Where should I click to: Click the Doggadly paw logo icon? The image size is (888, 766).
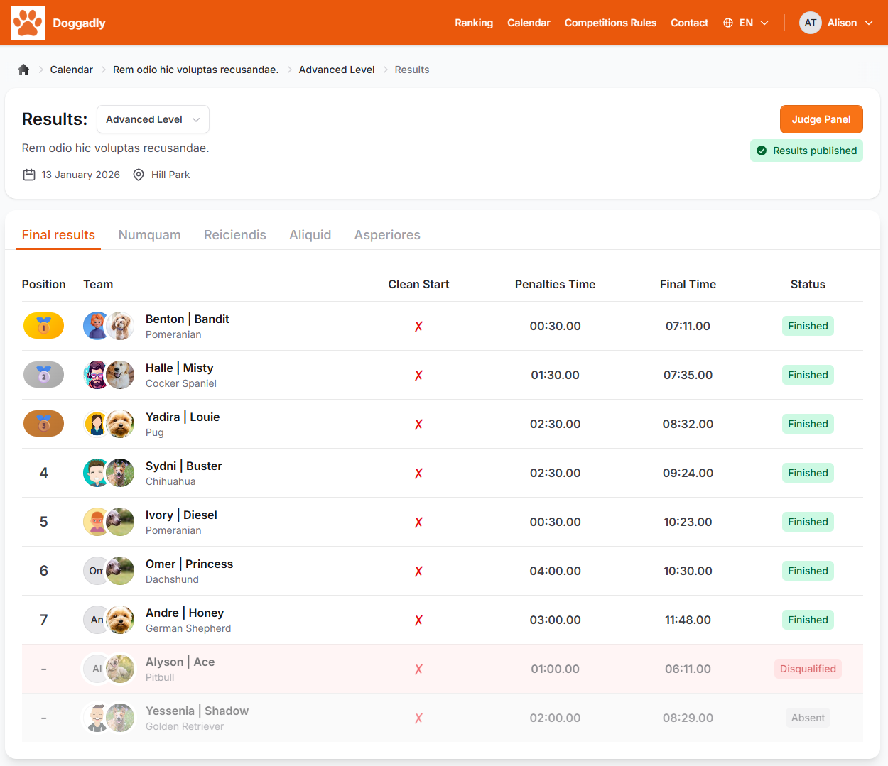point(28,23)
